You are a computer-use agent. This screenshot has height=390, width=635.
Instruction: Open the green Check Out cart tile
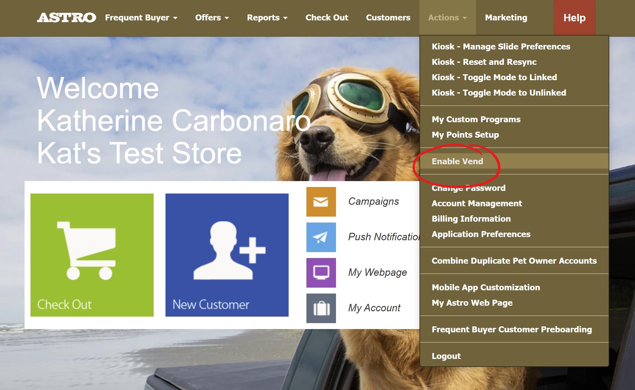[x=92, y=255]
